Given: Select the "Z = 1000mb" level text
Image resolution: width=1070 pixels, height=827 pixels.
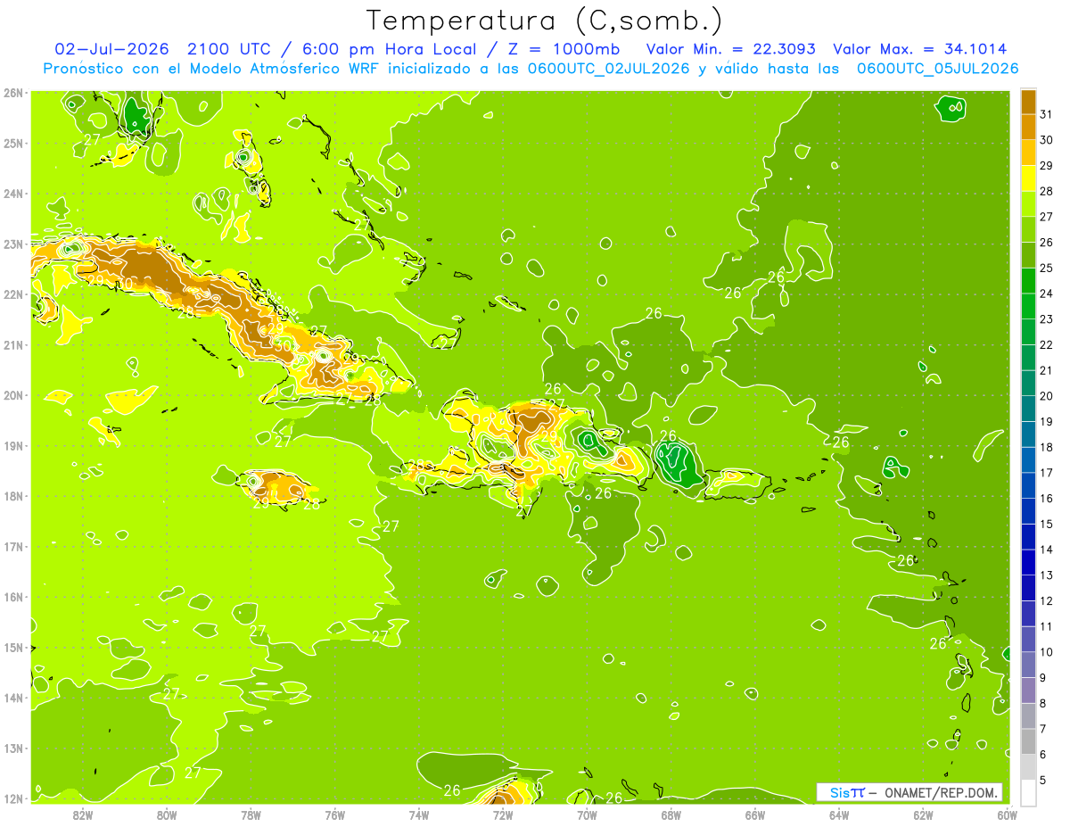Looking at the screenshot, I should pos(567,48).
